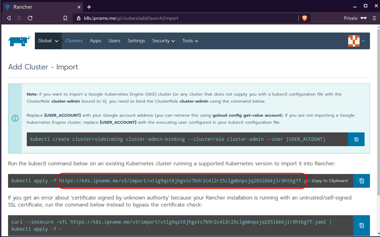Open the Apps menu item
The image size is (380, 237).
[95, 41]
